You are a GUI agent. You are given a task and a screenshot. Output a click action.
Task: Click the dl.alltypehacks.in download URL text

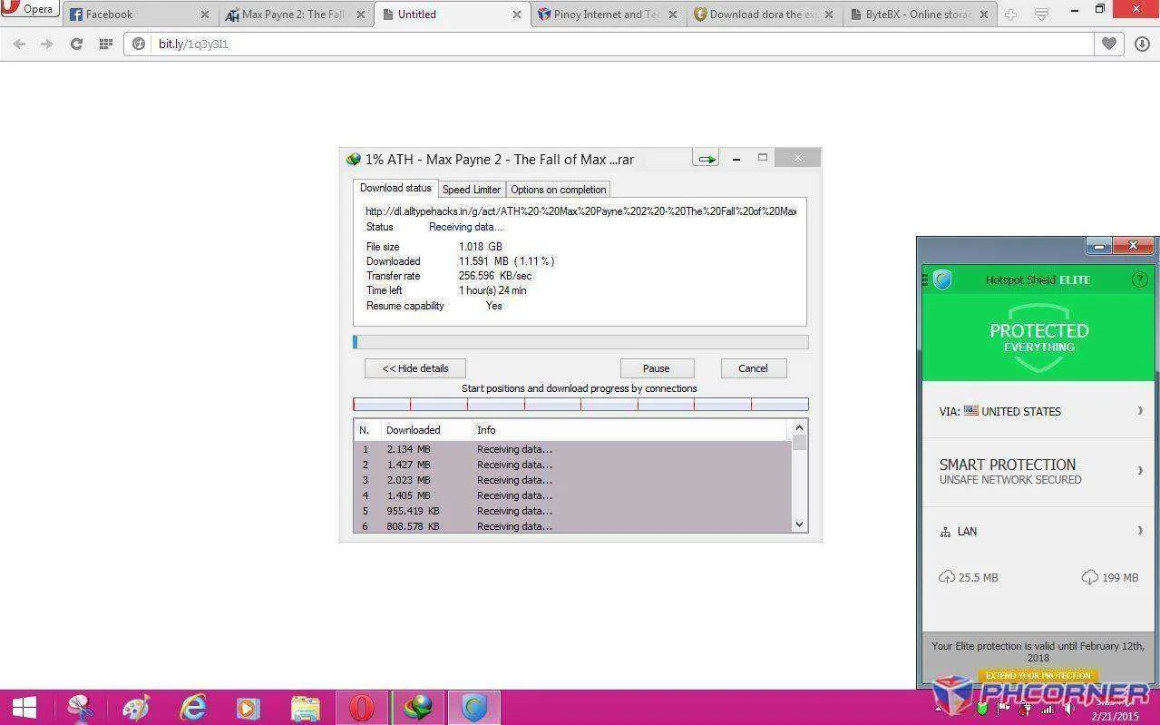(x=580, y=211)
